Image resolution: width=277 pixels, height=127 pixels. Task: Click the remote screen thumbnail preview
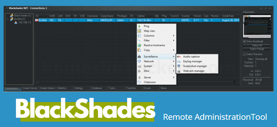[257, 26]
